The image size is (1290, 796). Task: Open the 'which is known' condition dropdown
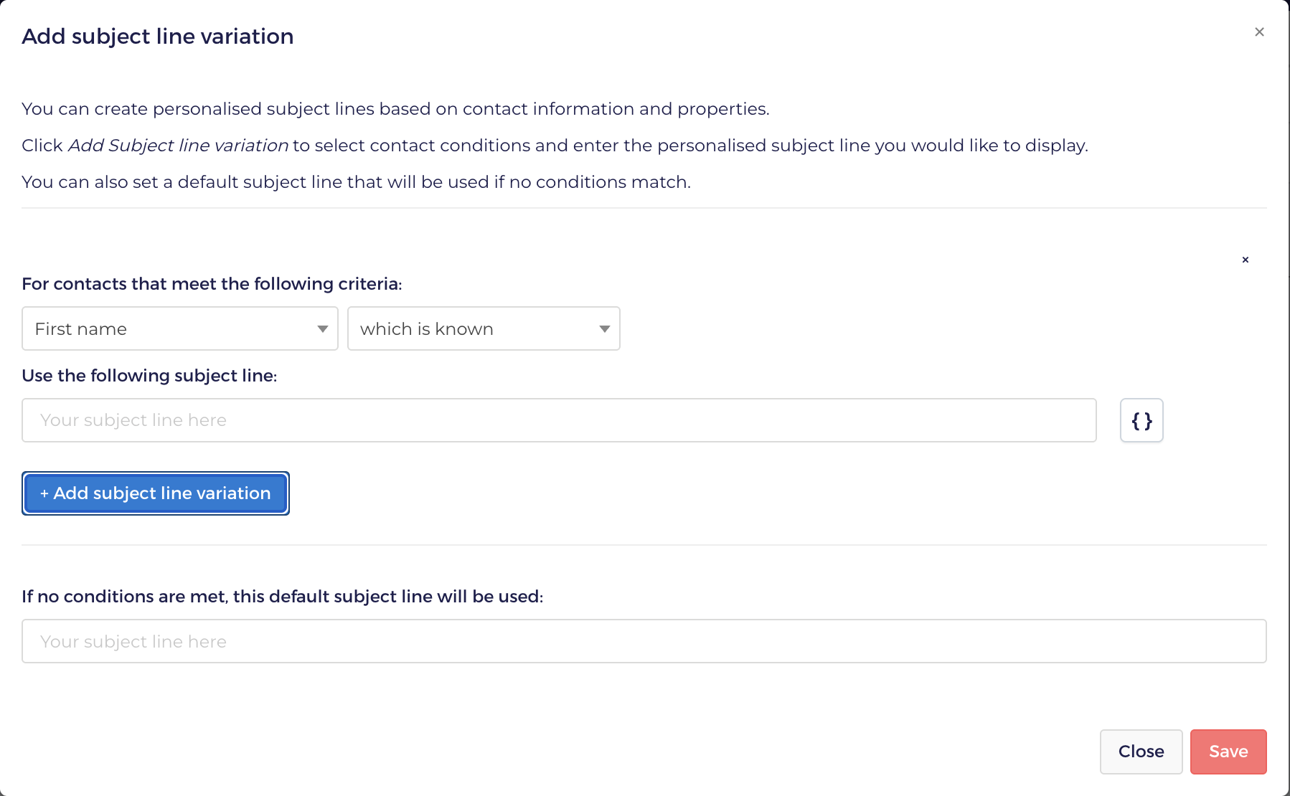tap(484, 328)
